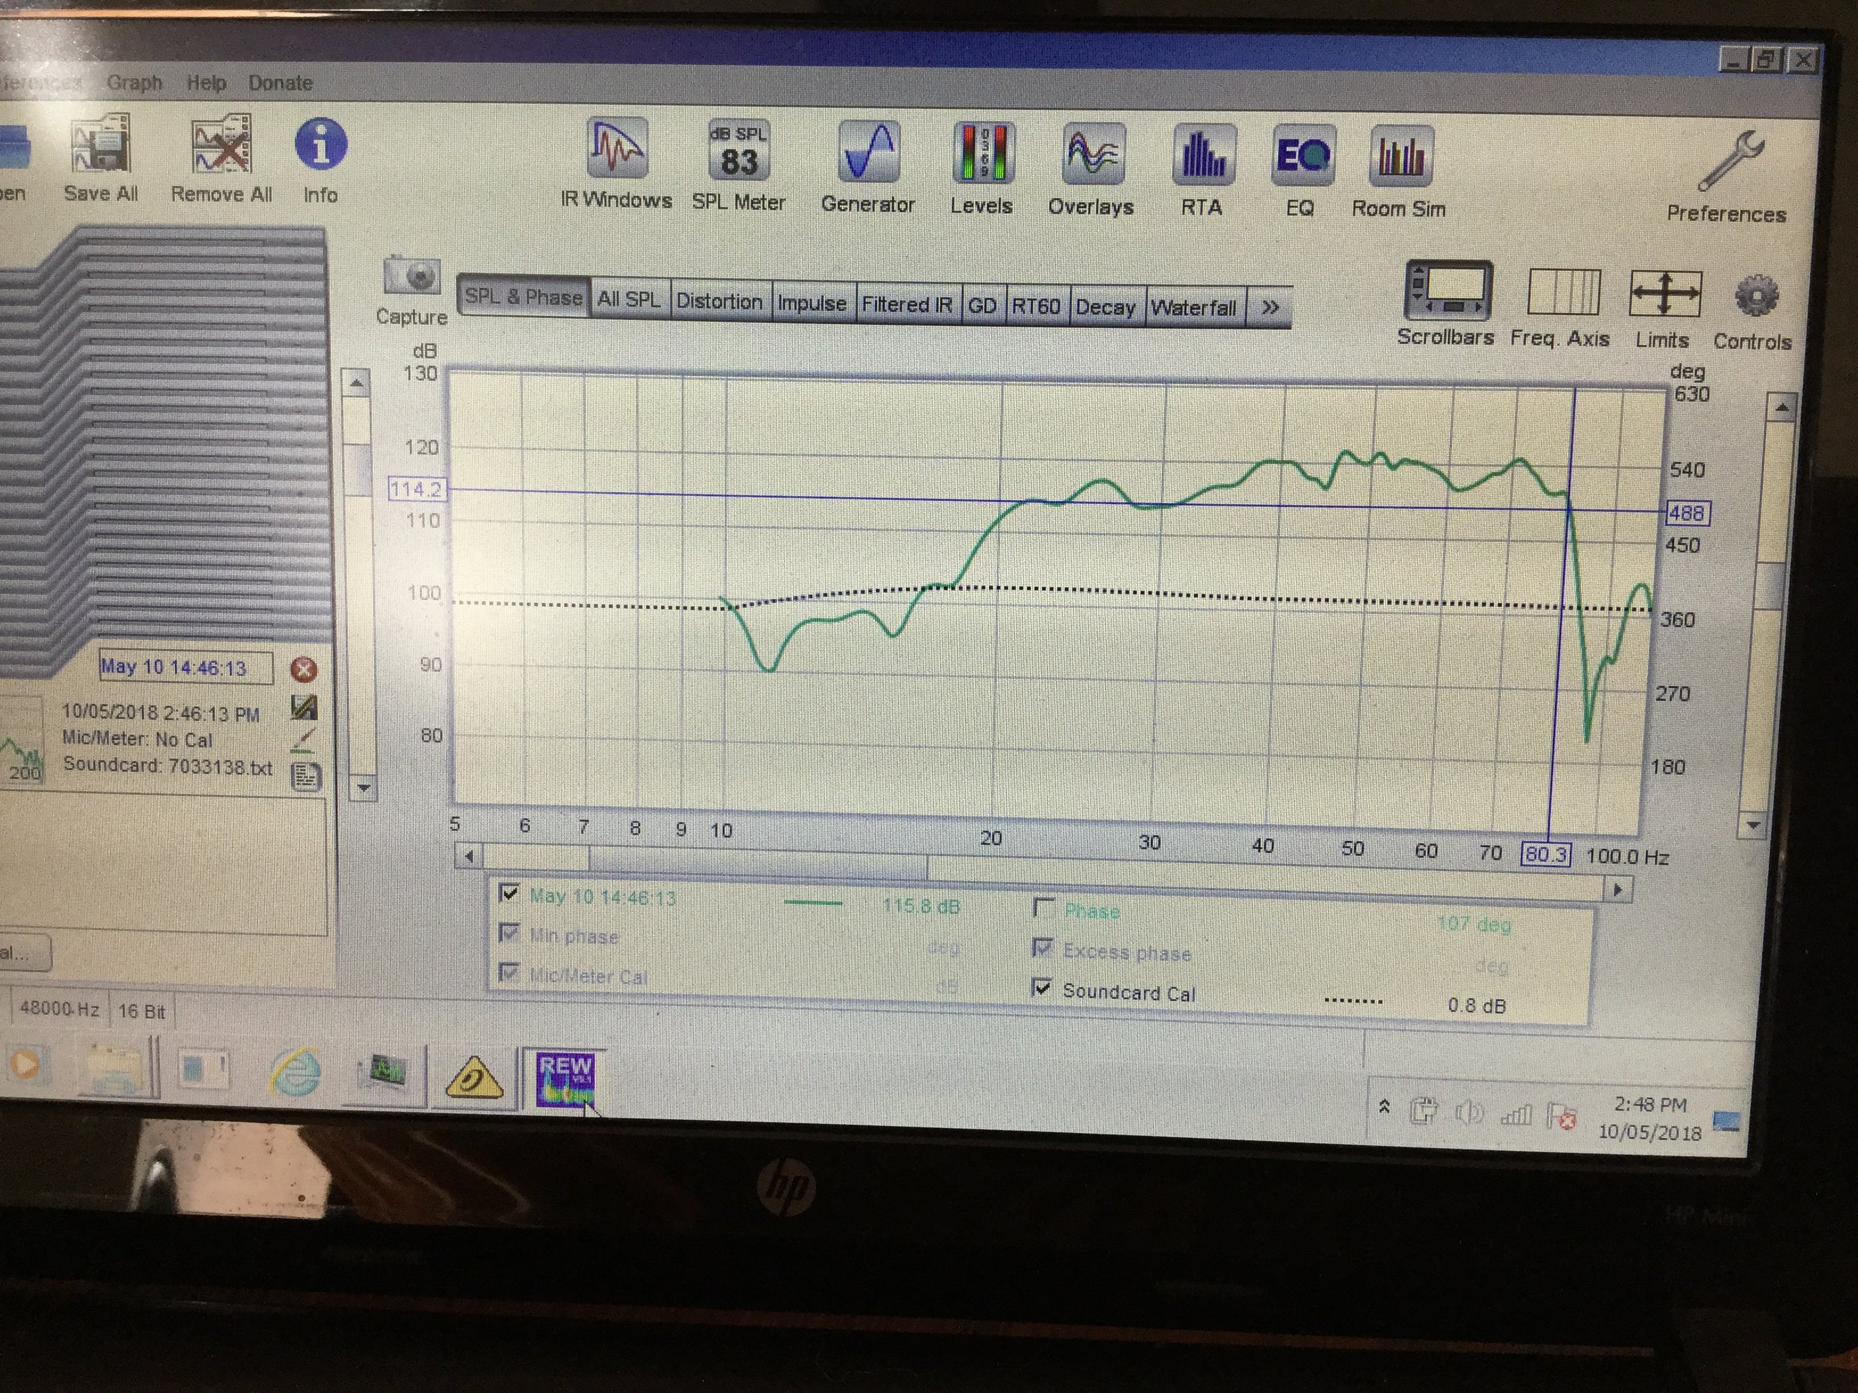Click the phase axis scroll down arrow
Image resolution: width=1858 pixels, height=1393 pixels.
(1753, 825)
